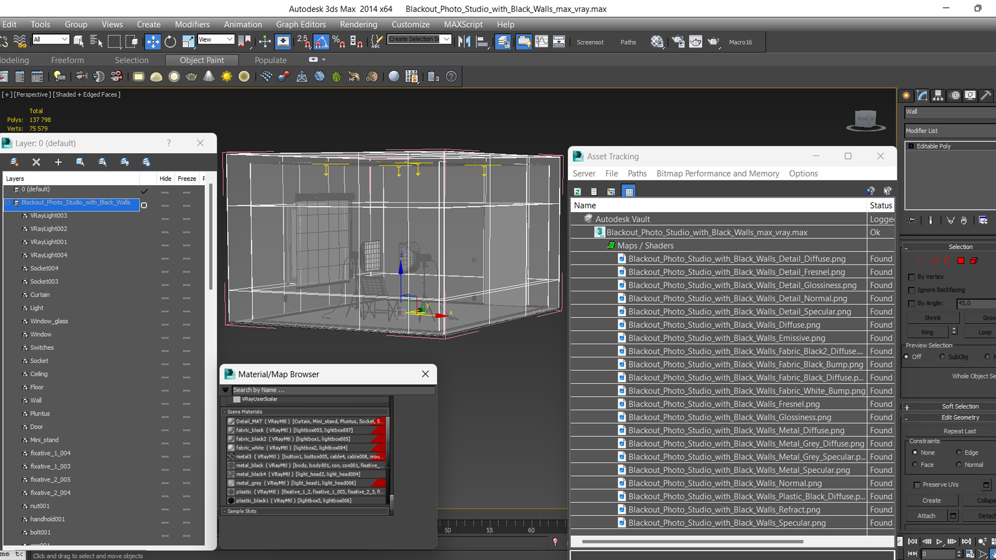Click the ViewCube in perspective viewport

(x=865, y=120)
